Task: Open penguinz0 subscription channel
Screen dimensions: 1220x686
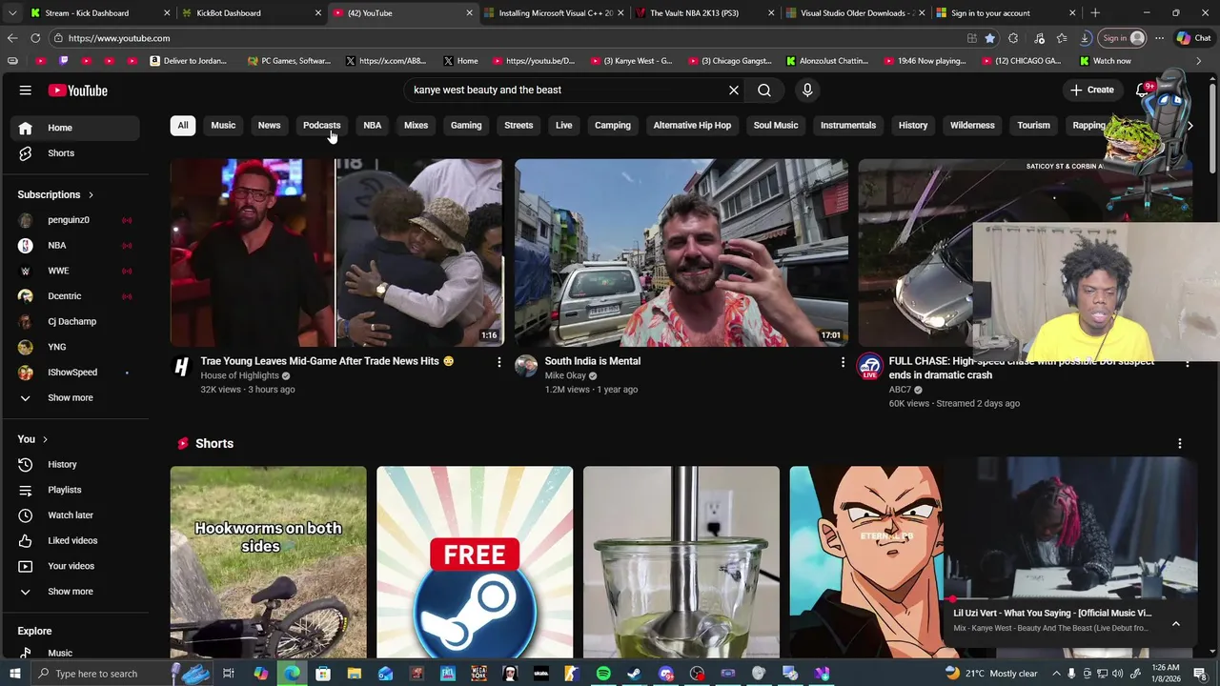Action: (x=74, y=220)
